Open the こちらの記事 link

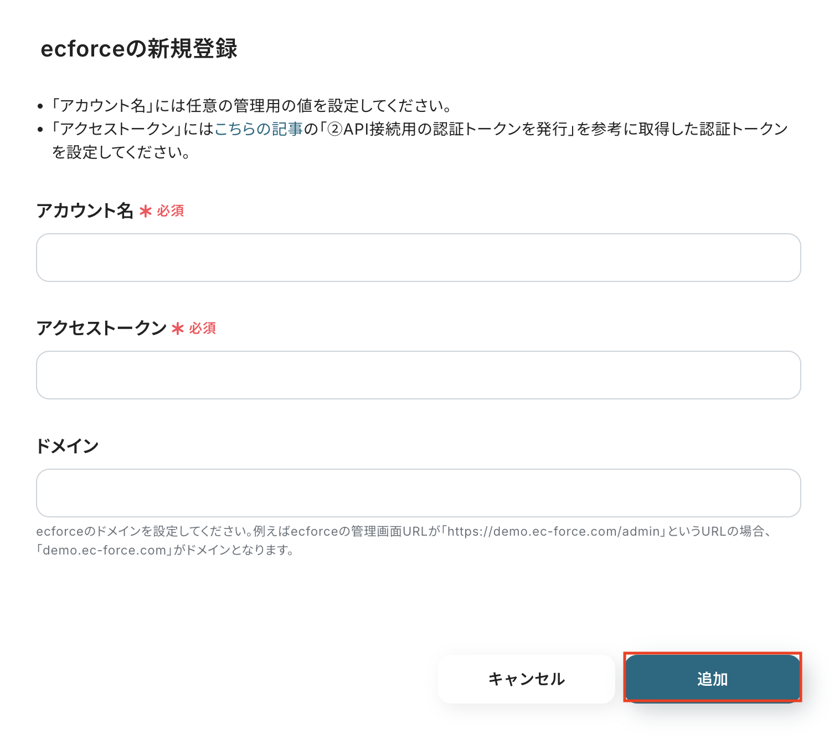(x=259, y=129)
